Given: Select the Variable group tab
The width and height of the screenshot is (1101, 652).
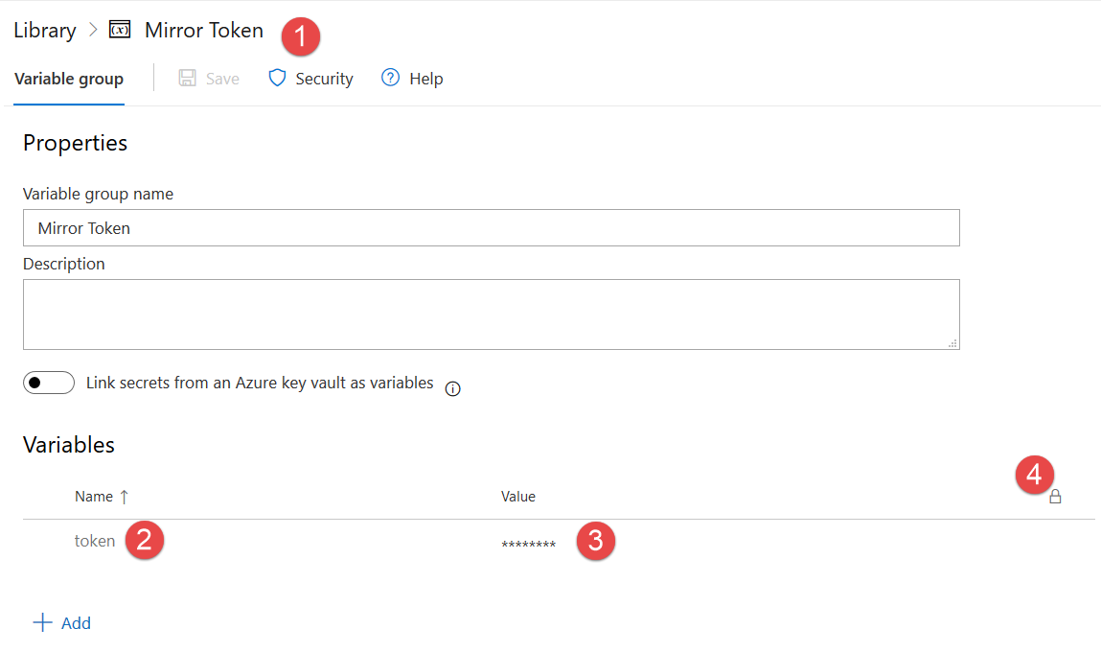Looking at the screenshot, I should tap(69, 79).
